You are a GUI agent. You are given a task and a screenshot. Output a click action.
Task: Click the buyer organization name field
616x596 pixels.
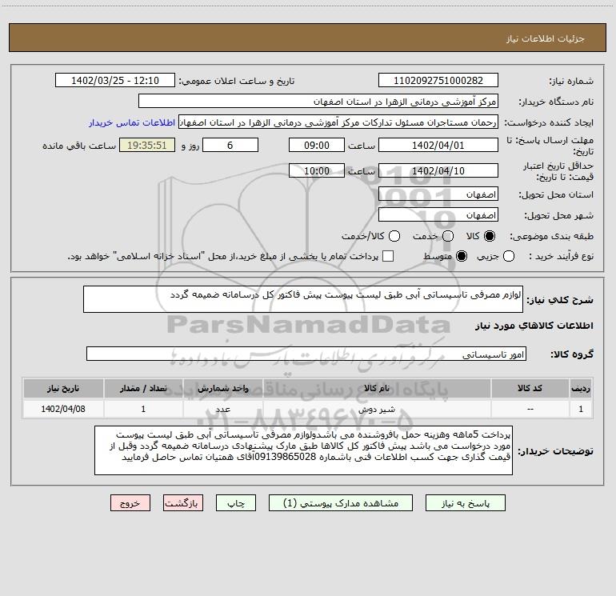(x=318, y=102)
